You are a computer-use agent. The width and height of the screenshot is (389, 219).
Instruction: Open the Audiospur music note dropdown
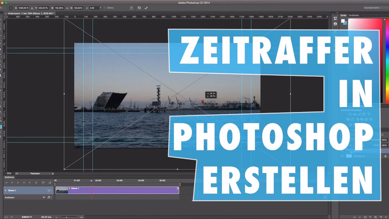[49, 197]
